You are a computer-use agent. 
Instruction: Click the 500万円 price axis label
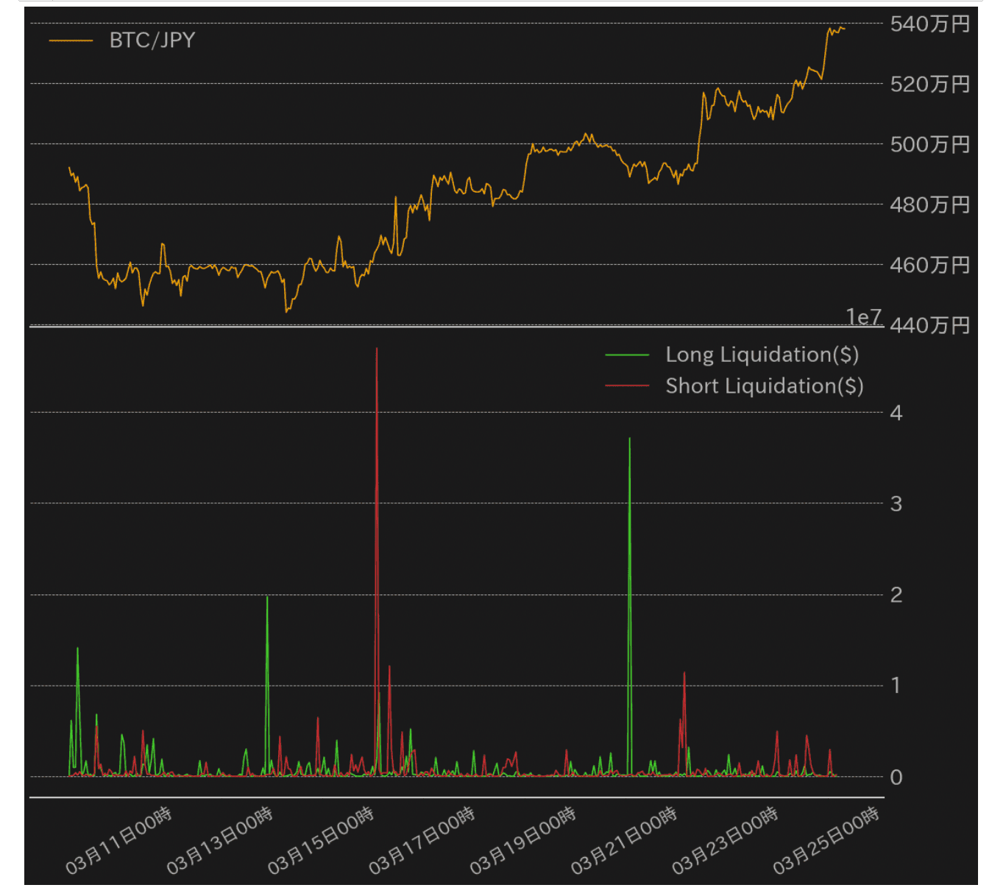tap(929, 145)
